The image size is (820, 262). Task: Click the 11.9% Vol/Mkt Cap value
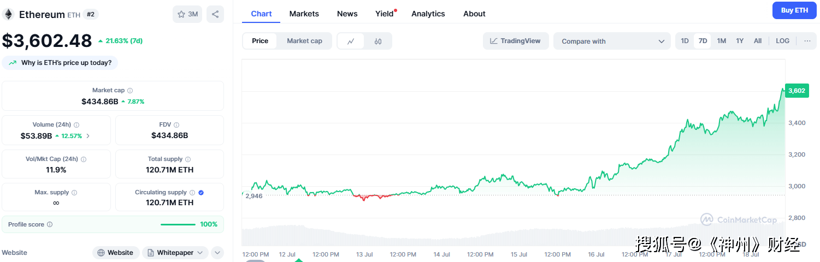point(56,170)
